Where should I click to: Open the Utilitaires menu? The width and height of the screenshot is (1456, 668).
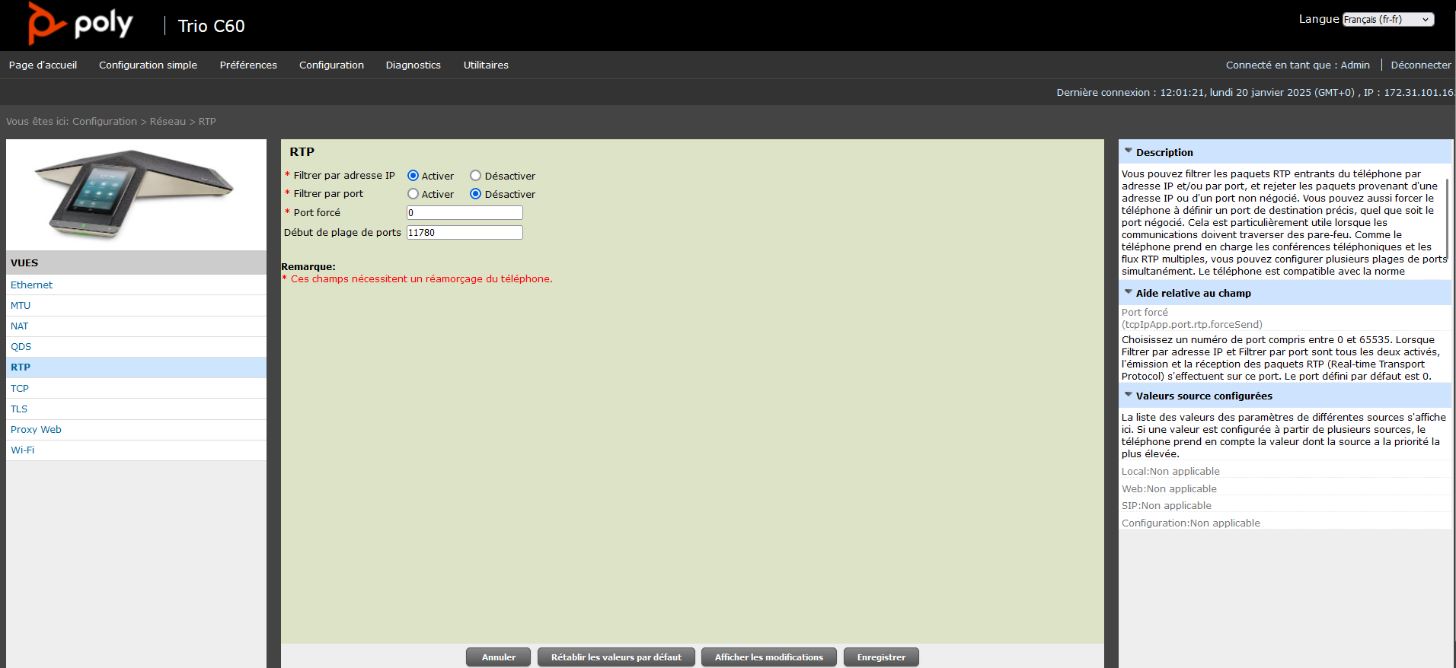click(x=486, y=65)
